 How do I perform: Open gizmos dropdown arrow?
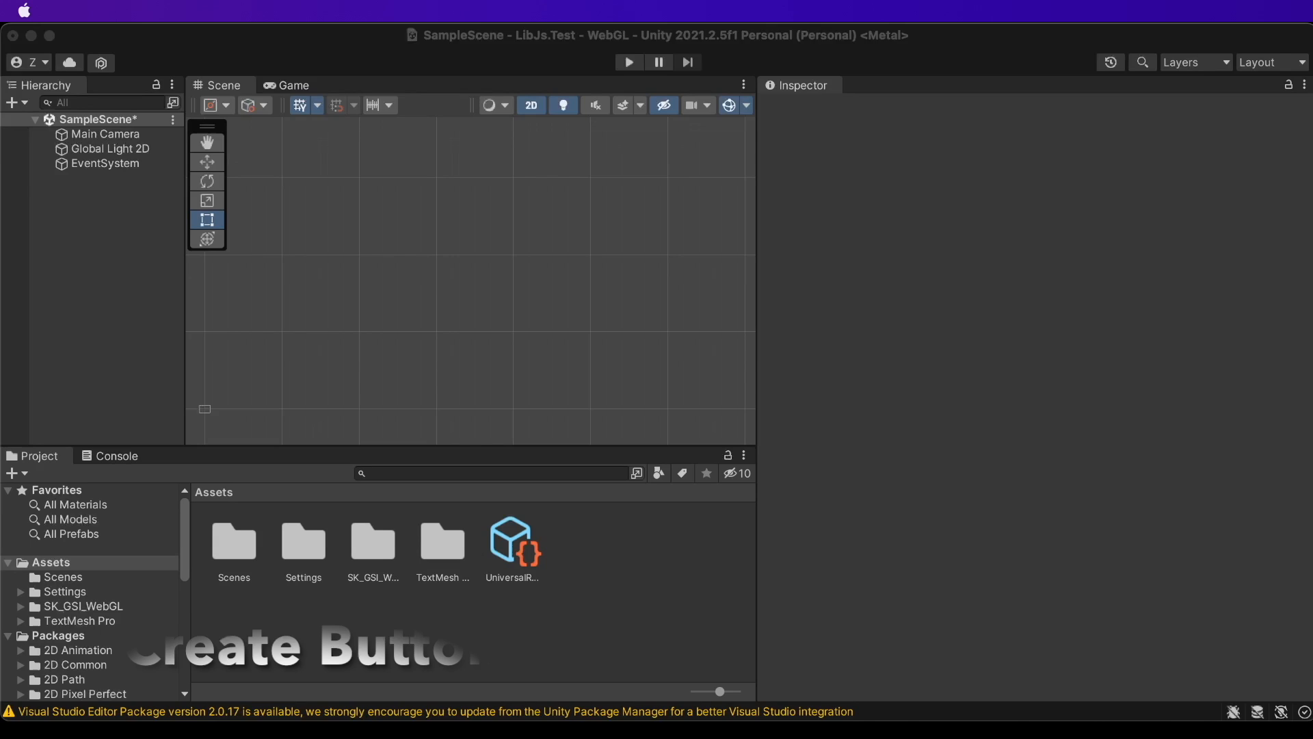tap(746, 105)
